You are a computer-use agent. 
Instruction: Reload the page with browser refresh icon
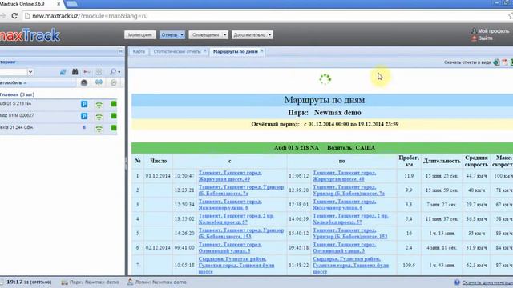click(x=14, y=16)
